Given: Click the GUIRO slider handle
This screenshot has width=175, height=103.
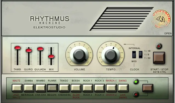Looking at the screenshot, I should tap(29, 50).
